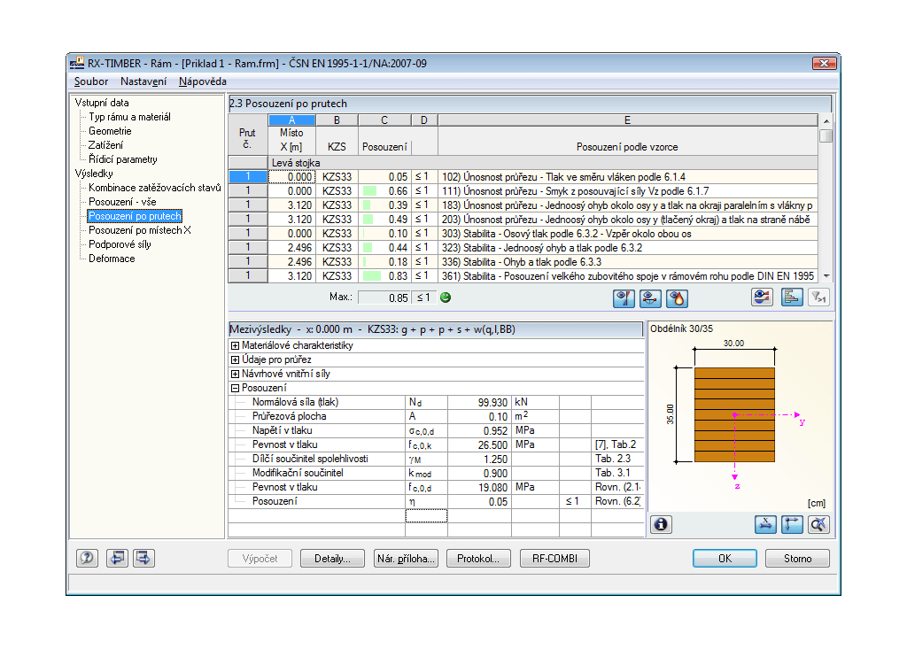
Task: Click the Nár. příloha... button
Action: [x=406, y=559]
